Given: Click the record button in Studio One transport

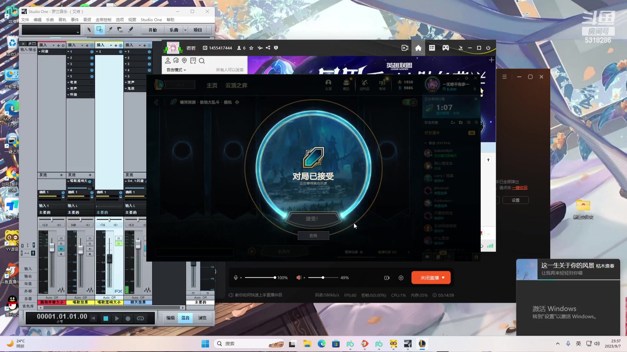Looking at the screenshot, I should pos(128,318).
